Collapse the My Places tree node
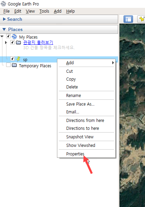Image resolution: width=145 pixels, height=207 pixels. pos(2,36)
